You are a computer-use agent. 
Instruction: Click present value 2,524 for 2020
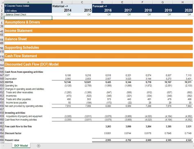[x=189, y=140]
